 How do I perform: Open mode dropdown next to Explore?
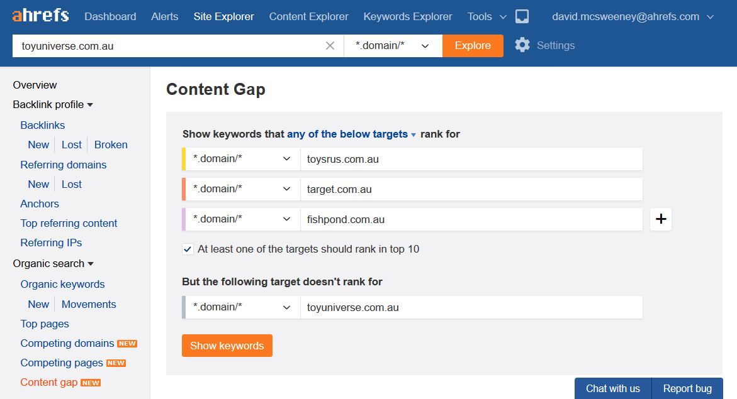393,46
